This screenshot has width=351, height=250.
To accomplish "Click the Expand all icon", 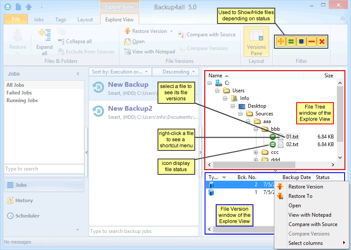I will [45, 35].
